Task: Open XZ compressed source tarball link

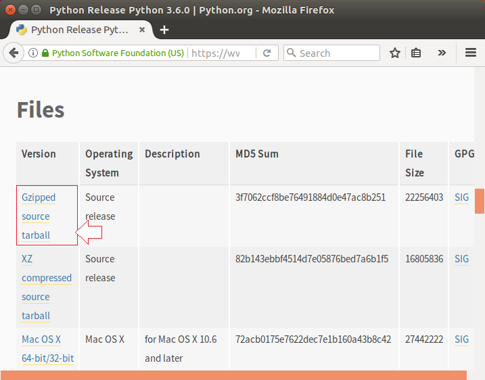Action: coord(47,287)
